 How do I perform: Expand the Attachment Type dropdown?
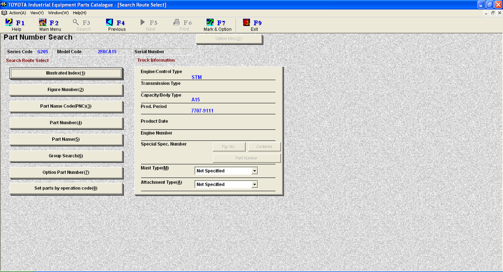coord(254,184)
